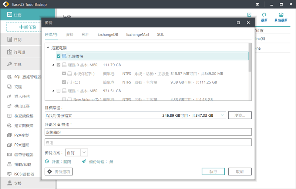Screen dimensions: 296x189
Task: Open the 磁帶管理器 tape manager
Action: click(x=24, y=155)
